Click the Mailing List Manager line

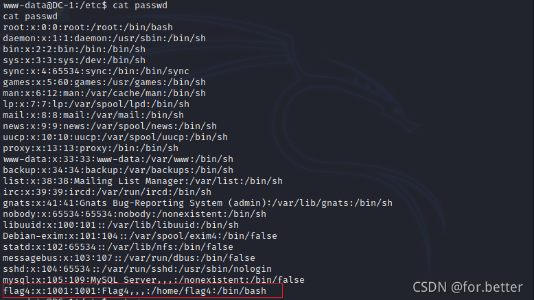point(143,181)
